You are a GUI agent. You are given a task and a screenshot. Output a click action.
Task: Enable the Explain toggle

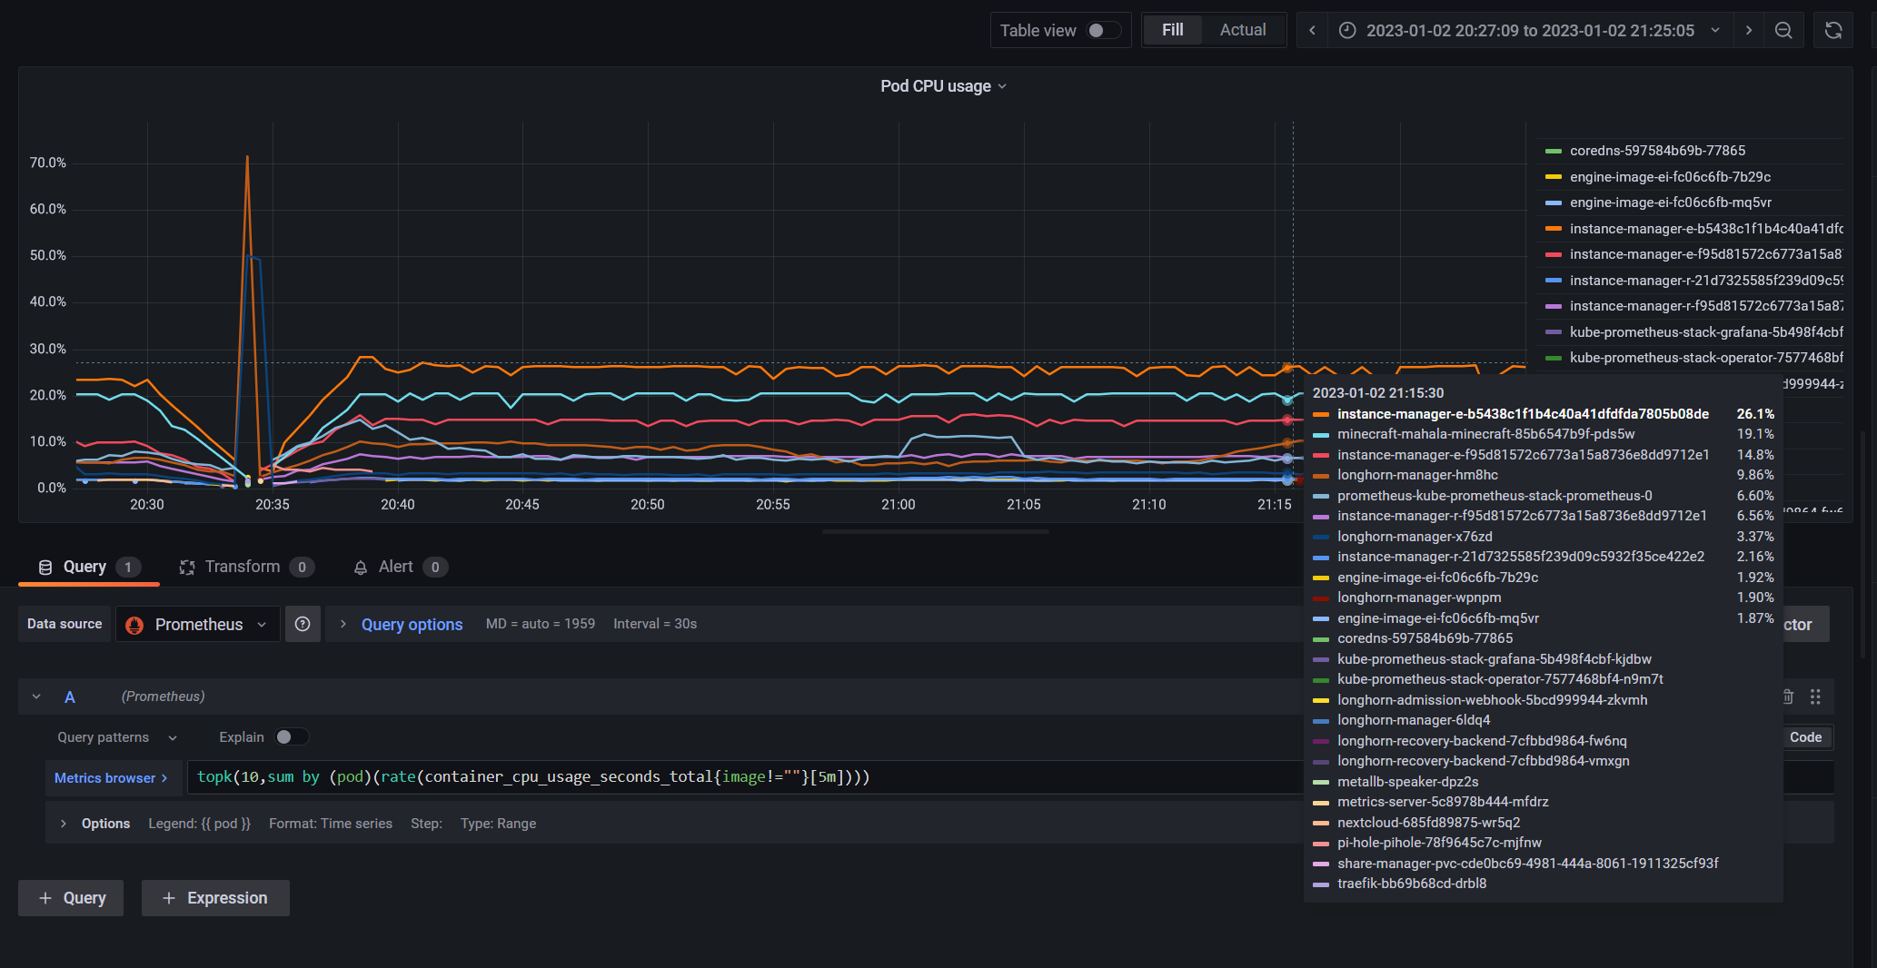click(292, 736)
